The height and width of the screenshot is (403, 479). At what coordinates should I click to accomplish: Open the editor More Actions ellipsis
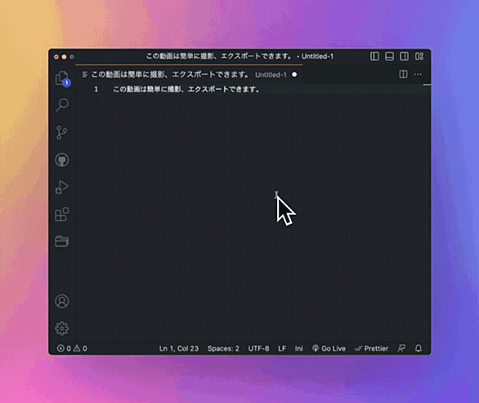418,74
